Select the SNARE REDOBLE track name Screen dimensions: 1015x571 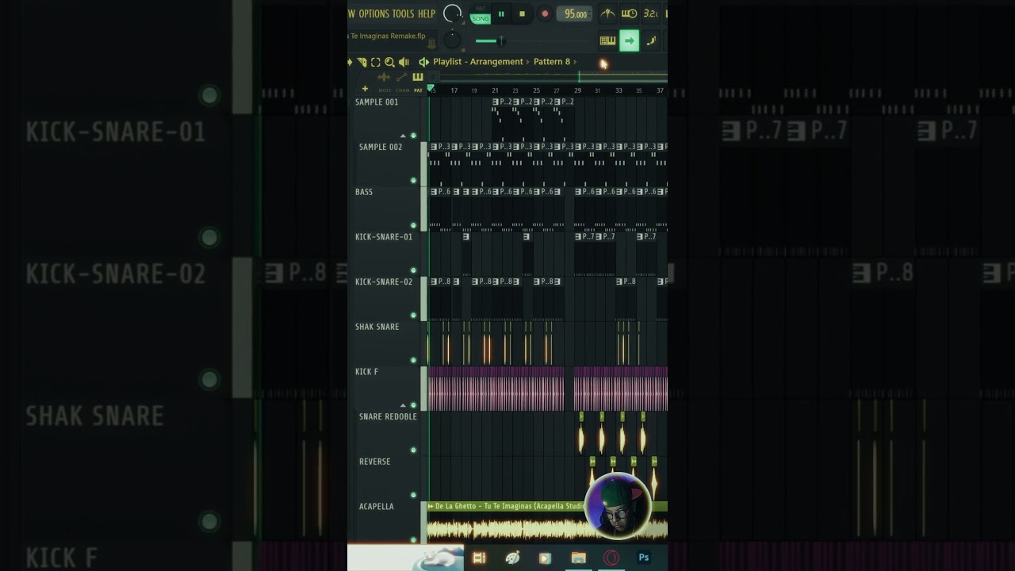coord(388,416)
